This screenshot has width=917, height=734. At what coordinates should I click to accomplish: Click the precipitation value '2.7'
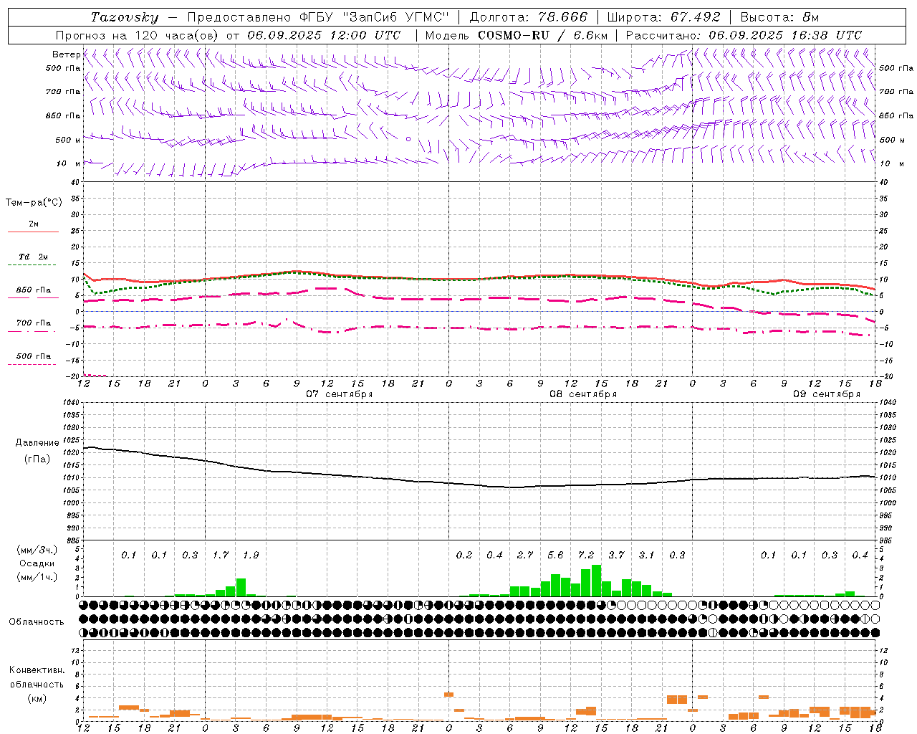(525, 555)
